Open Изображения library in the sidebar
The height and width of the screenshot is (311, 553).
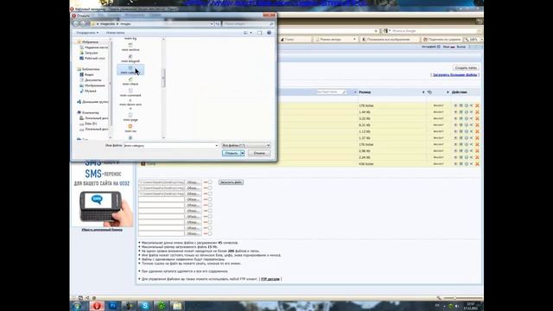click(92, 86)
